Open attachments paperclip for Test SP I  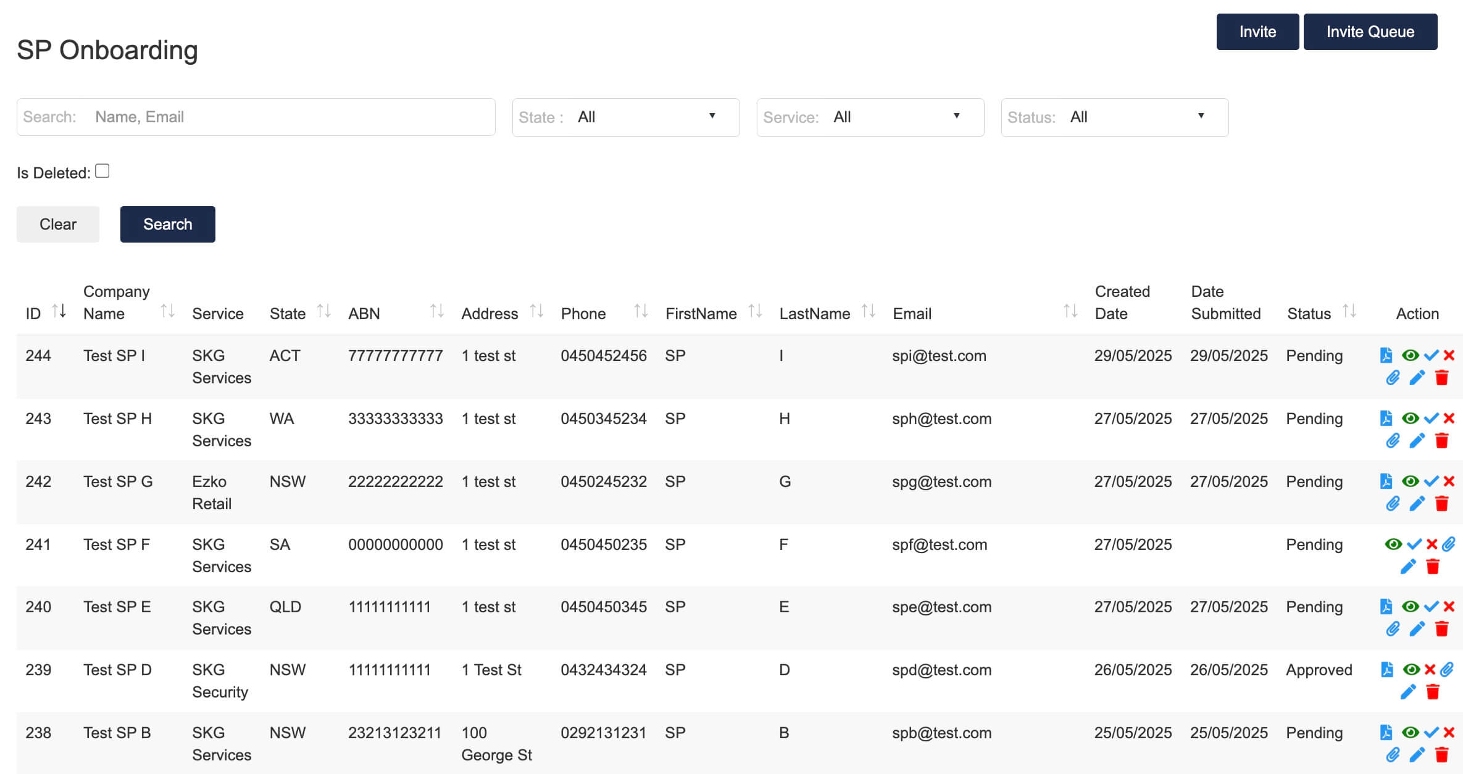click(1393, 378)
